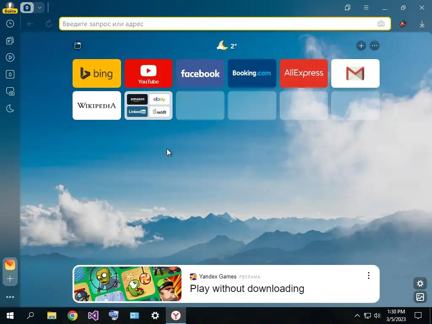
Task: Open new tab page settings gear
Action: 420,283
